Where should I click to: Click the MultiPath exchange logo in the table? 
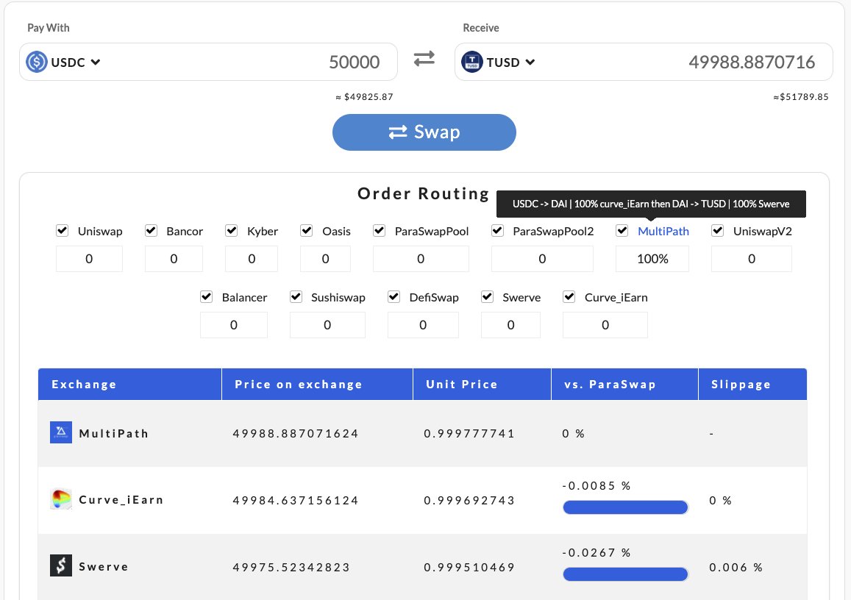click(61, 432)
